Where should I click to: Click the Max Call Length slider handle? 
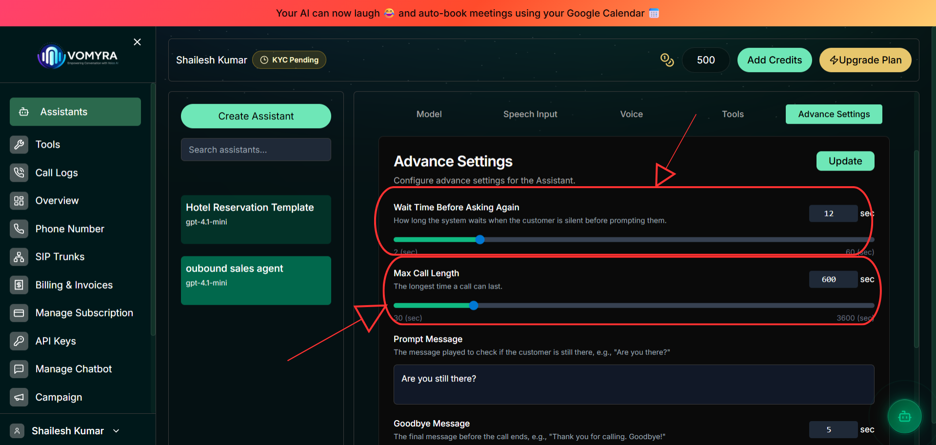pos(474,306)
